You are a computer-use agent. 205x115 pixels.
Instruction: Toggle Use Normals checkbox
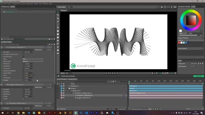(23, 57)
